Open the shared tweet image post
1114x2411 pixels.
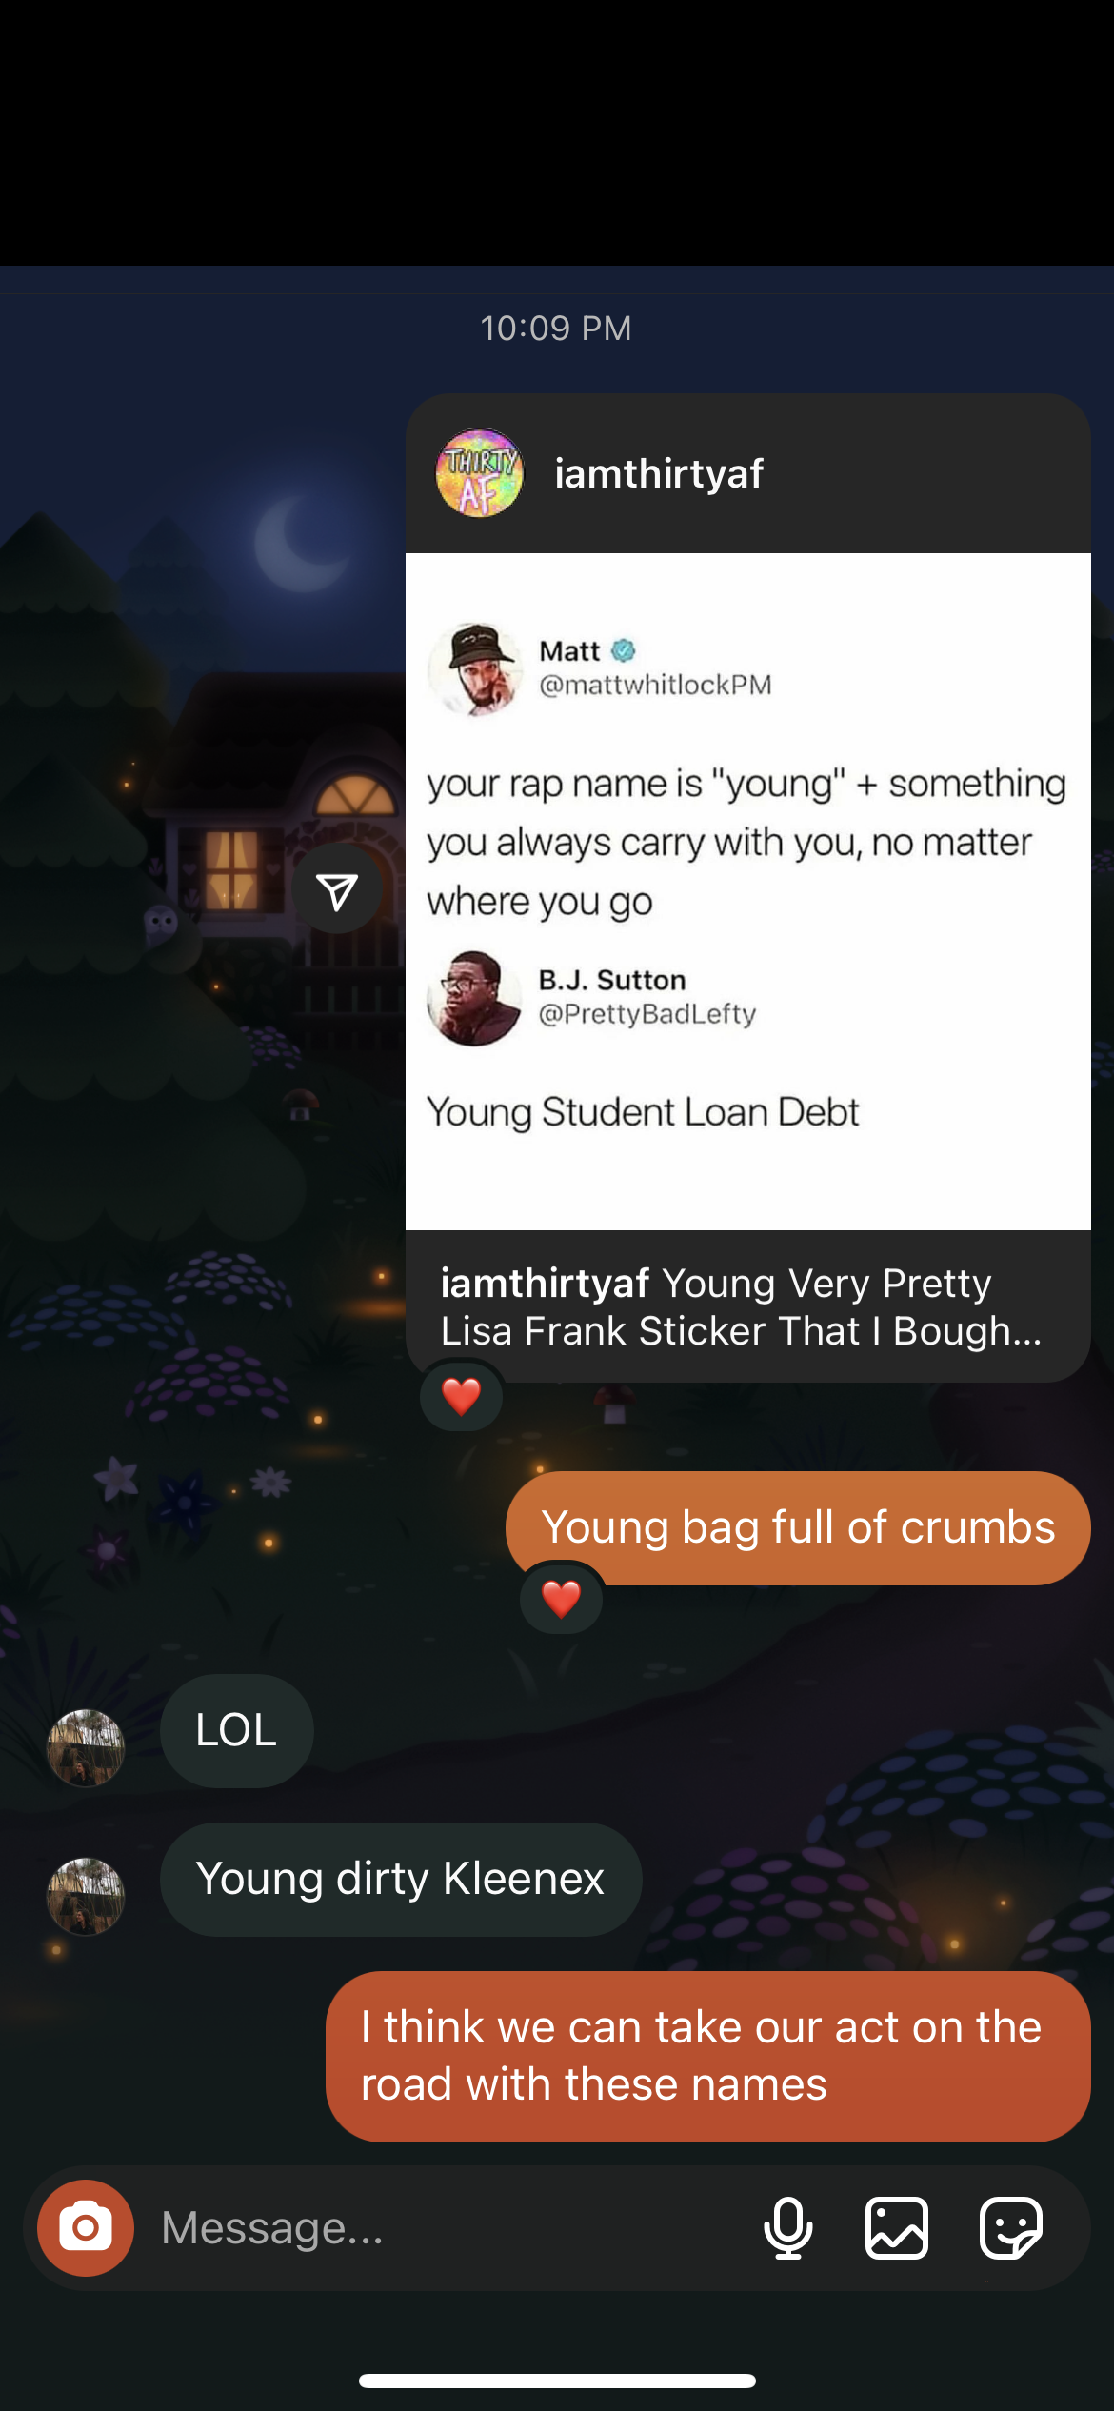pyautogui.click(x=748, y=891)
